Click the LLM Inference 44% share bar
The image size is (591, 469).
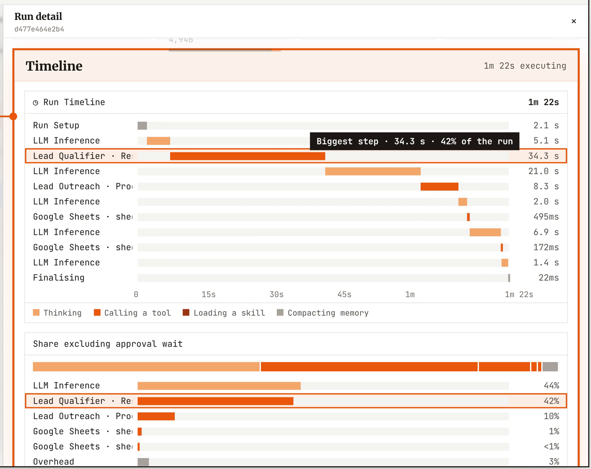(219, 386)
